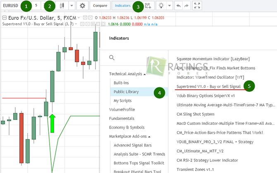Expand the Euro Fx/U.S. Dollar title dropdown
The height and width of the screenshot is (173, 277).
pos(79,18)
